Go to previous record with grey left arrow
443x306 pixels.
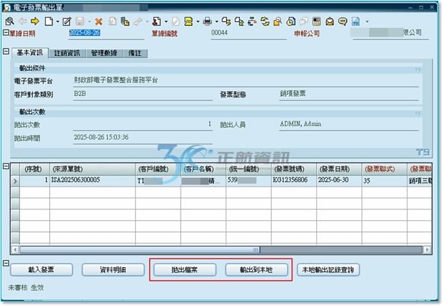[22, 21]
